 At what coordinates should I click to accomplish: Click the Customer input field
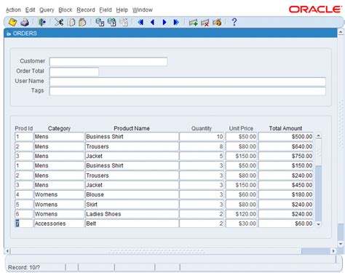click(108, 62)
